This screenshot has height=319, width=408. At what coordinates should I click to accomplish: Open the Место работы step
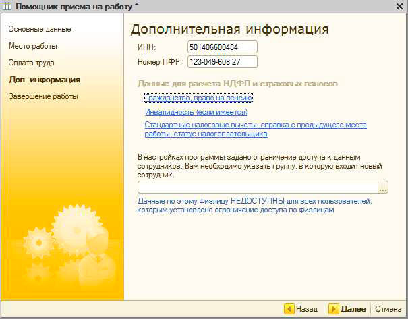pyautogui.click(x=33, y=46)
